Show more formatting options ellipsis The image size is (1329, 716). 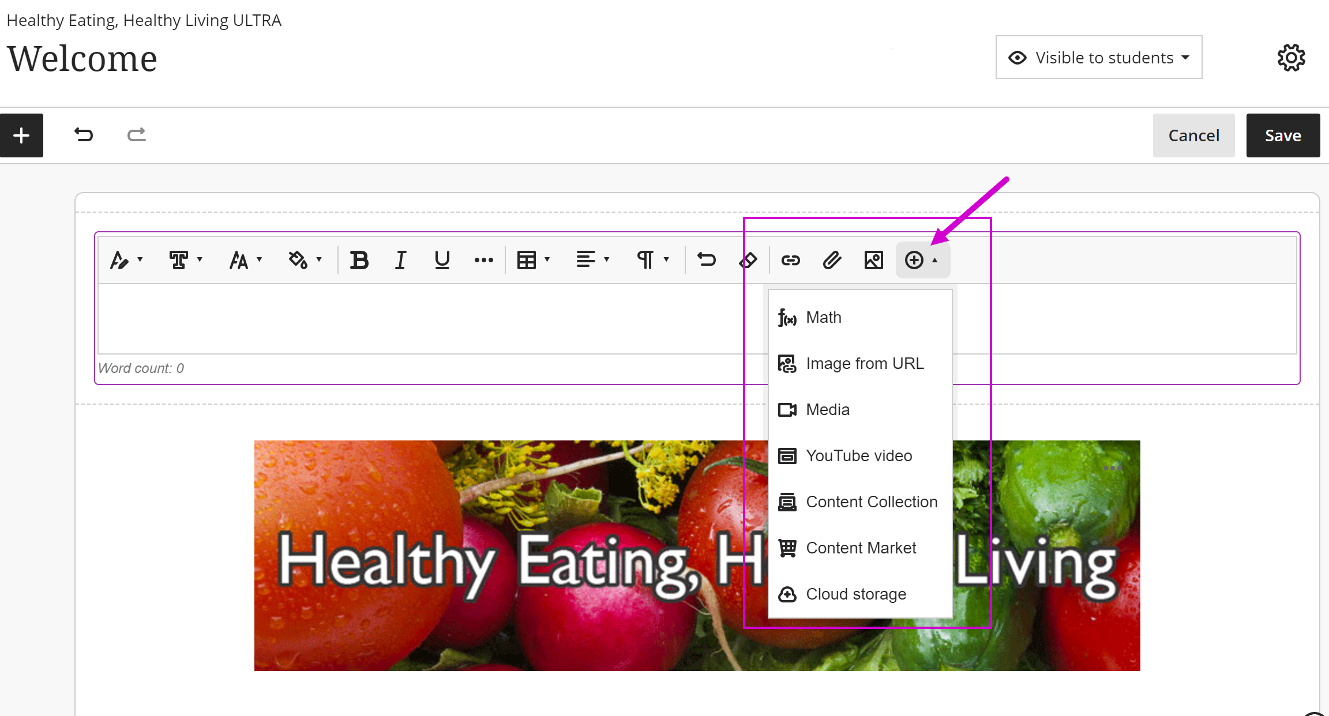point(483,260)
